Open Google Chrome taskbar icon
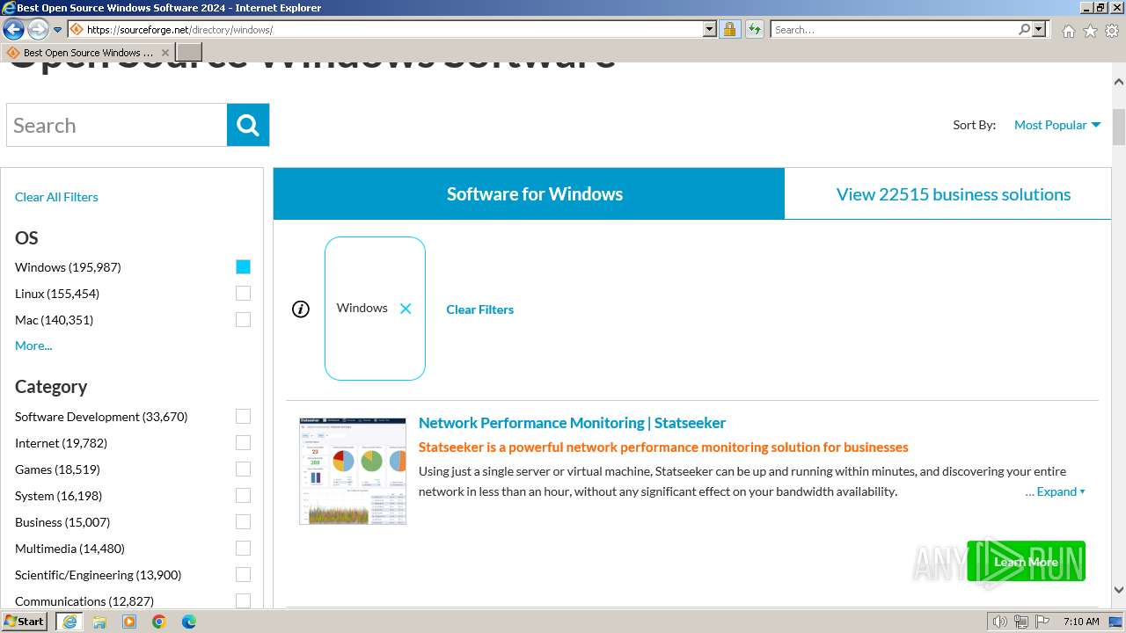The image size is (1126, 633). 159,622
